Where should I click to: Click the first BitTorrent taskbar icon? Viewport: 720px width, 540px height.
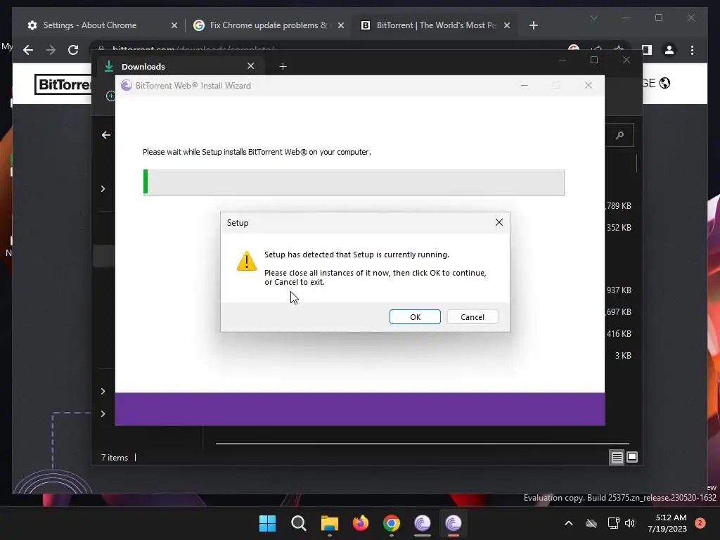tap(423, 523)
